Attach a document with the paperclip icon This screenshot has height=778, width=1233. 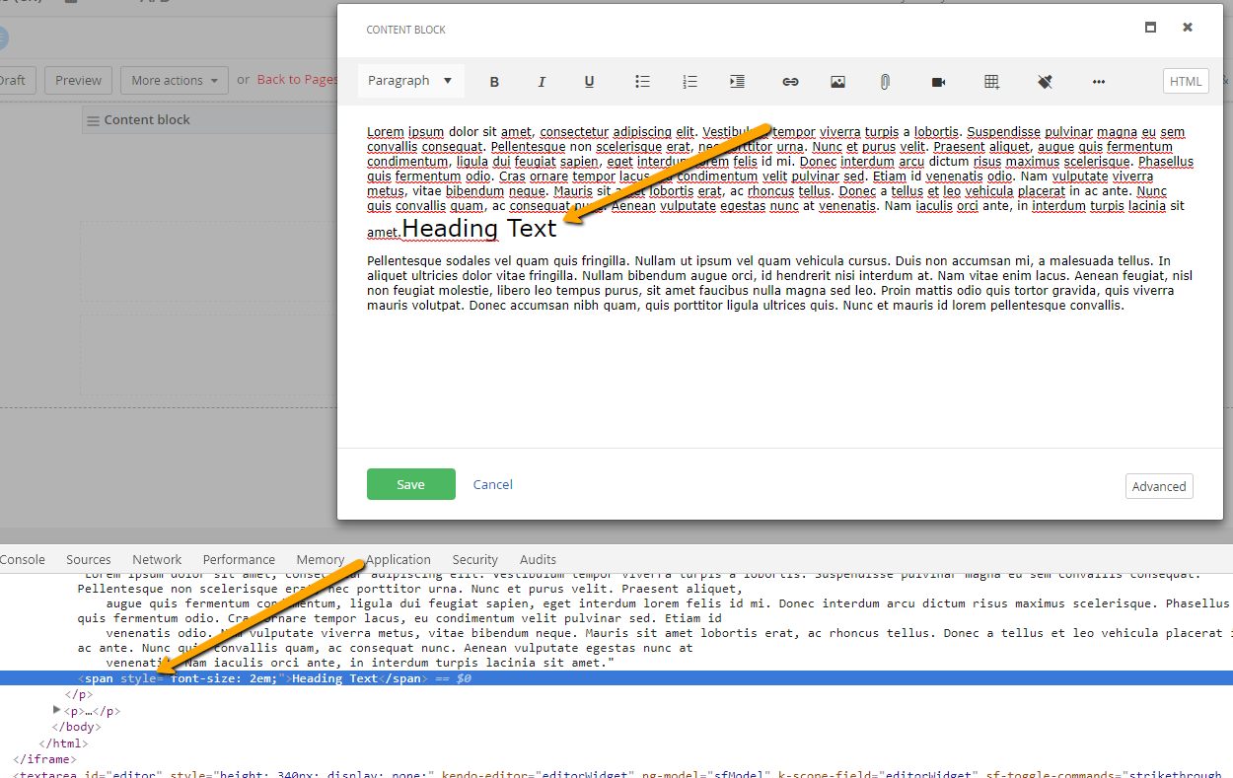[885, 82]
